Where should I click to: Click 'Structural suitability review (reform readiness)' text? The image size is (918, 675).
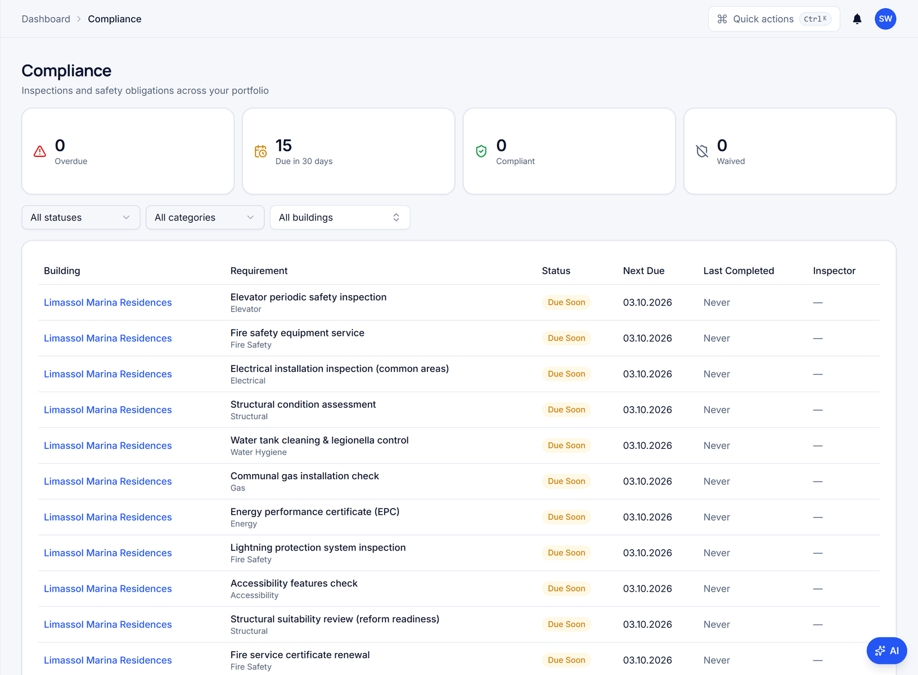[x=335, y=619]
